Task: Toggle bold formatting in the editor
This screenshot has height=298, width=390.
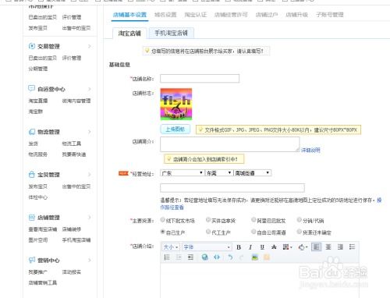Action: [x=239, y=247]
